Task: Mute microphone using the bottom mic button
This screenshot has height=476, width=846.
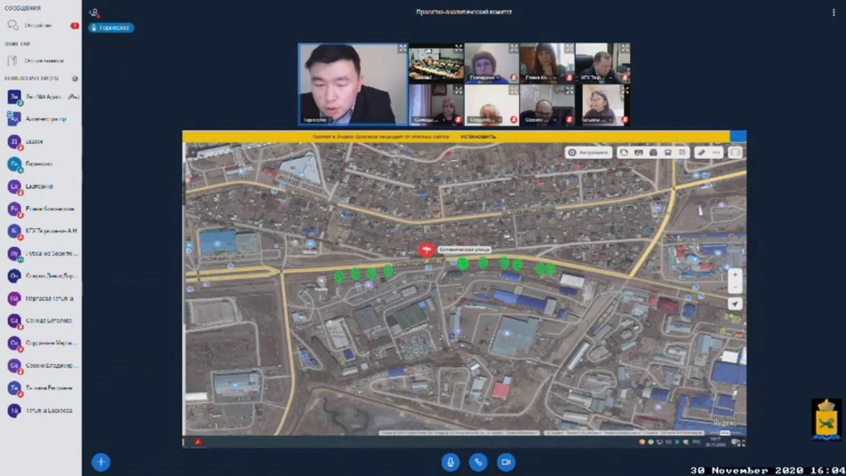Action: pos(450,462)
